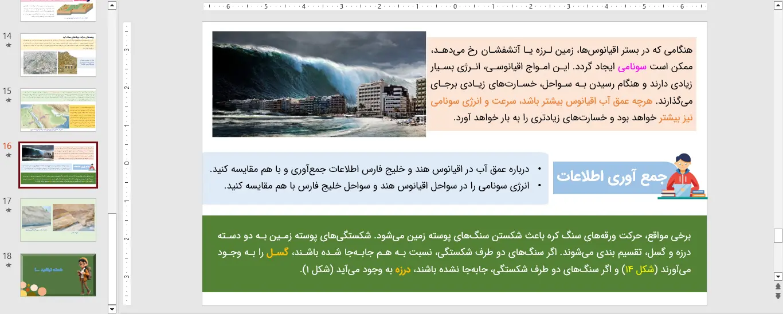The image size is (783, 314).
Task: Click '(شکل ۱۴)' reference in green box
Action: click(639, 269)
